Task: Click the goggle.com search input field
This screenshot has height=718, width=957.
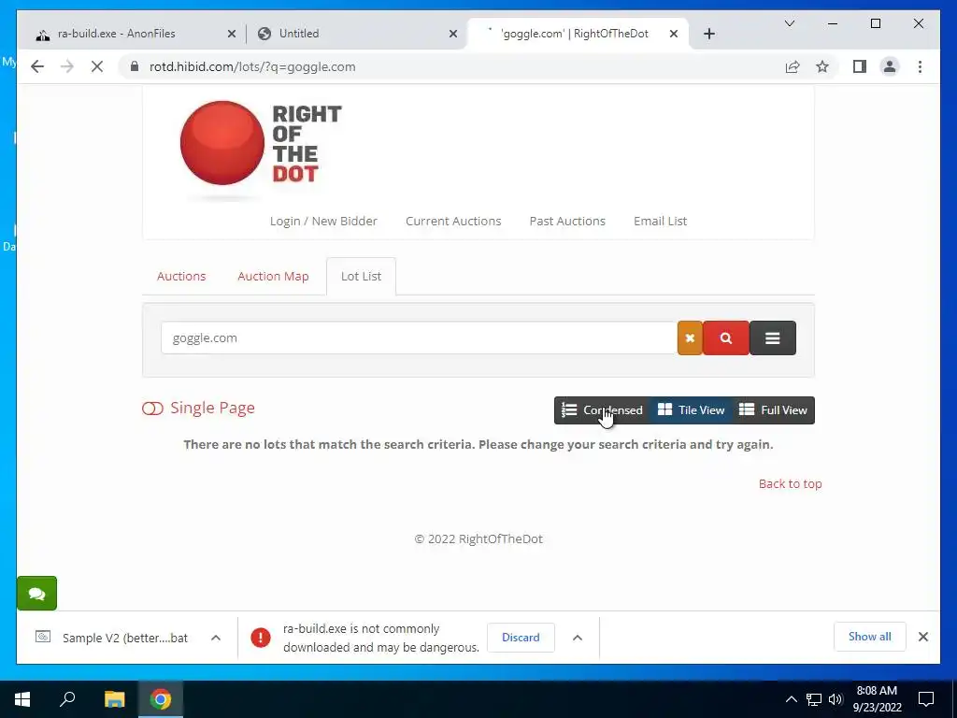Action: [419, 337]
